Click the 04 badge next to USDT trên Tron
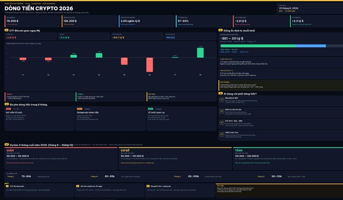 221,134
